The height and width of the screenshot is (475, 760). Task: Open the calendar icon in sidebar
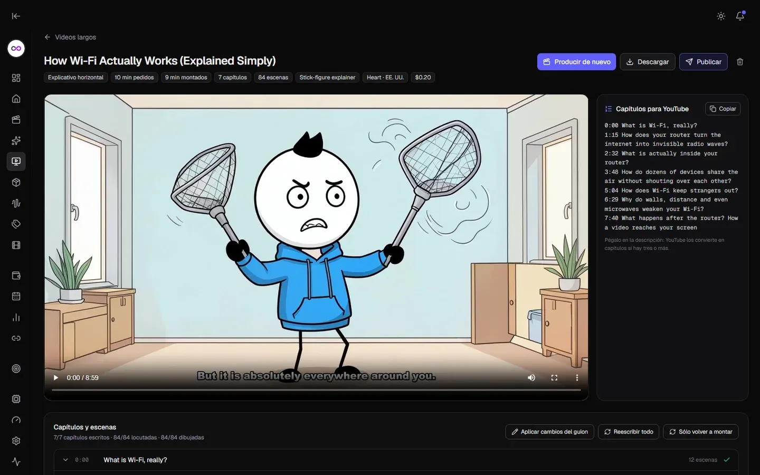coord(16,297)
